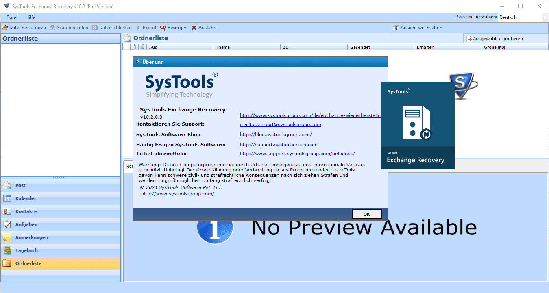This screenshot has width=549, height=293.
Task: Click the Tagebuch journal icon
Action: [x=7, y=250]
